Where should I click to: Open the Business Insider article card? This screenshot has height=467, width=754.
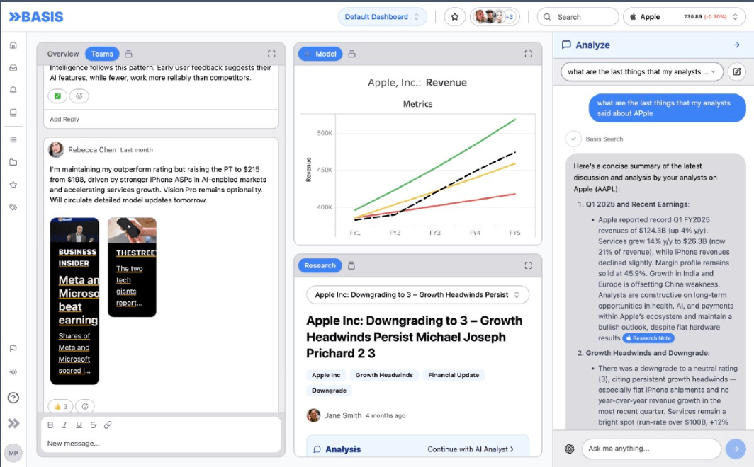(x=74, y=301)
